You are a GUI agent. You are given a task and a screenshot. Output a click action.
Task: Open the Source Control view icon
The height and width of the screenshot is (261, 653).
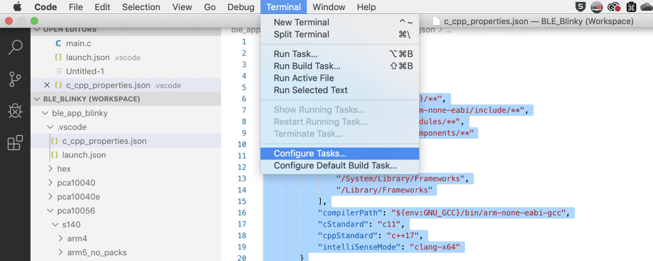pos(15,79)
